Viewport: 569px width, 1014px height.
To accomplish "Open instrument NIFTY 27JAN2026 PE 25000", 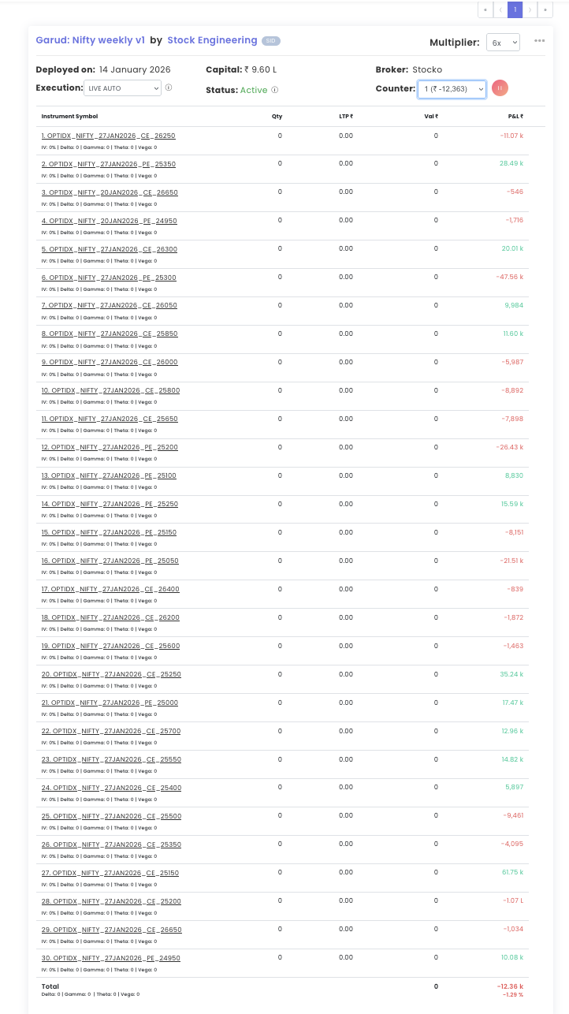I will [x=110, y=703].
